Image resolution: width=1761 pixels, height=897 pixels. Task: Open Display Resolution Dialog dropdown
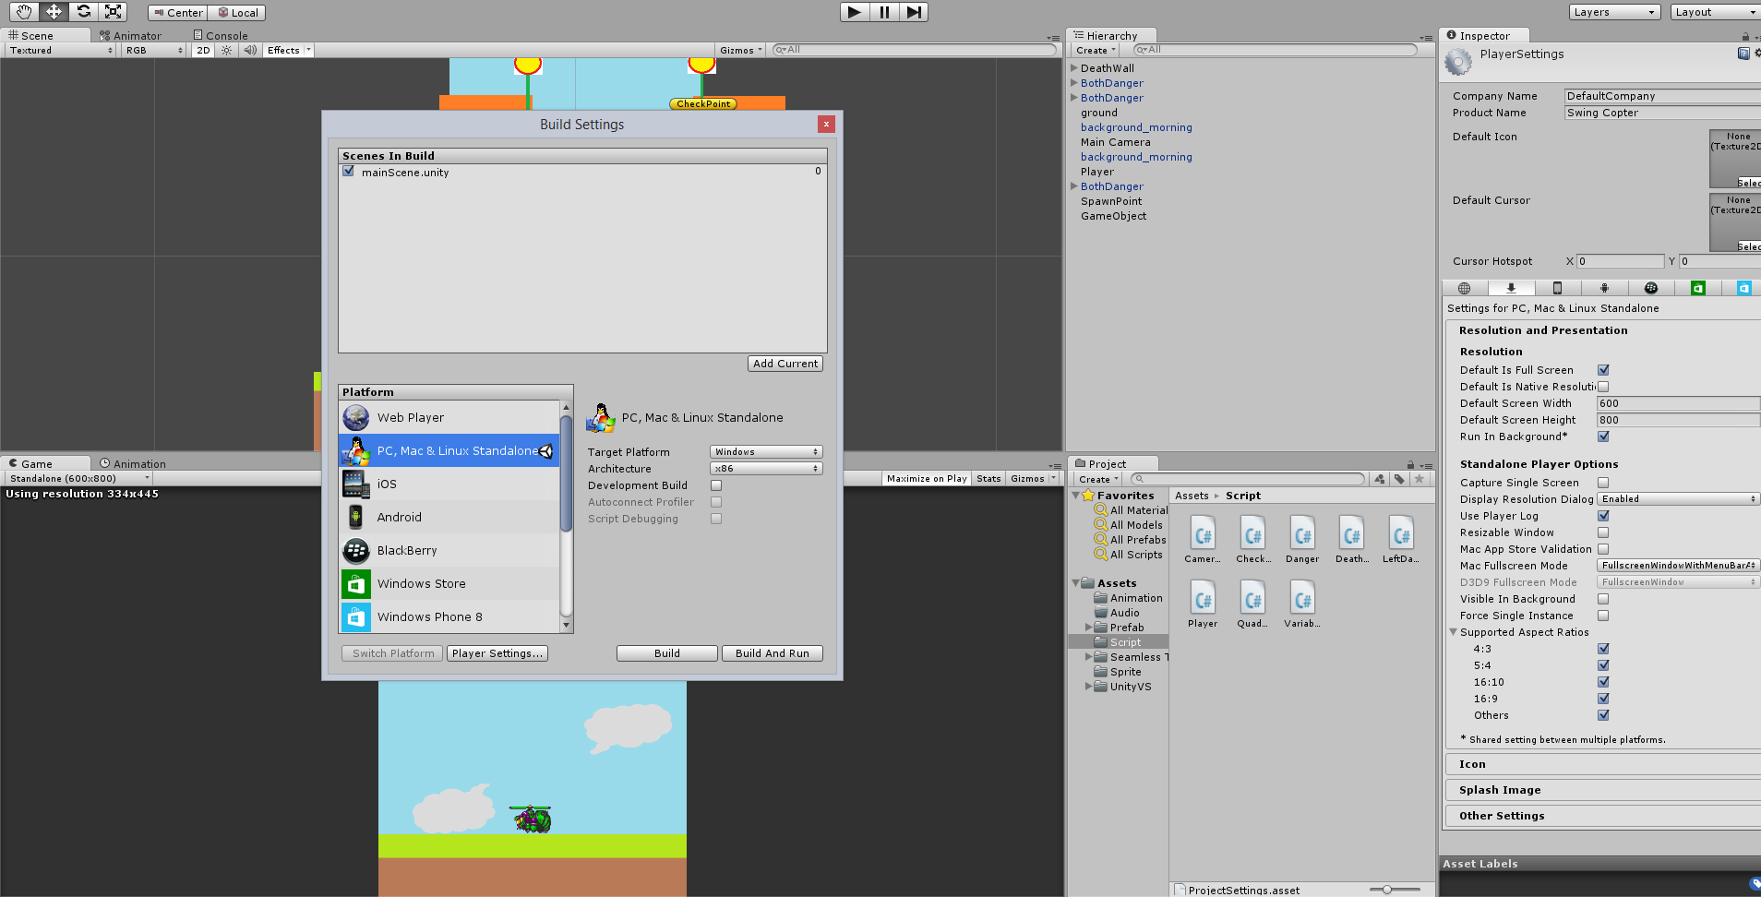1678,499
